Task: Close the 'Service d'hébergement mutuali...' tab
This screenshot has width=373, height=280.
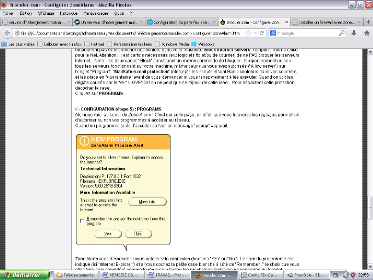Action: pyautogui.click(x=68, y=22)
